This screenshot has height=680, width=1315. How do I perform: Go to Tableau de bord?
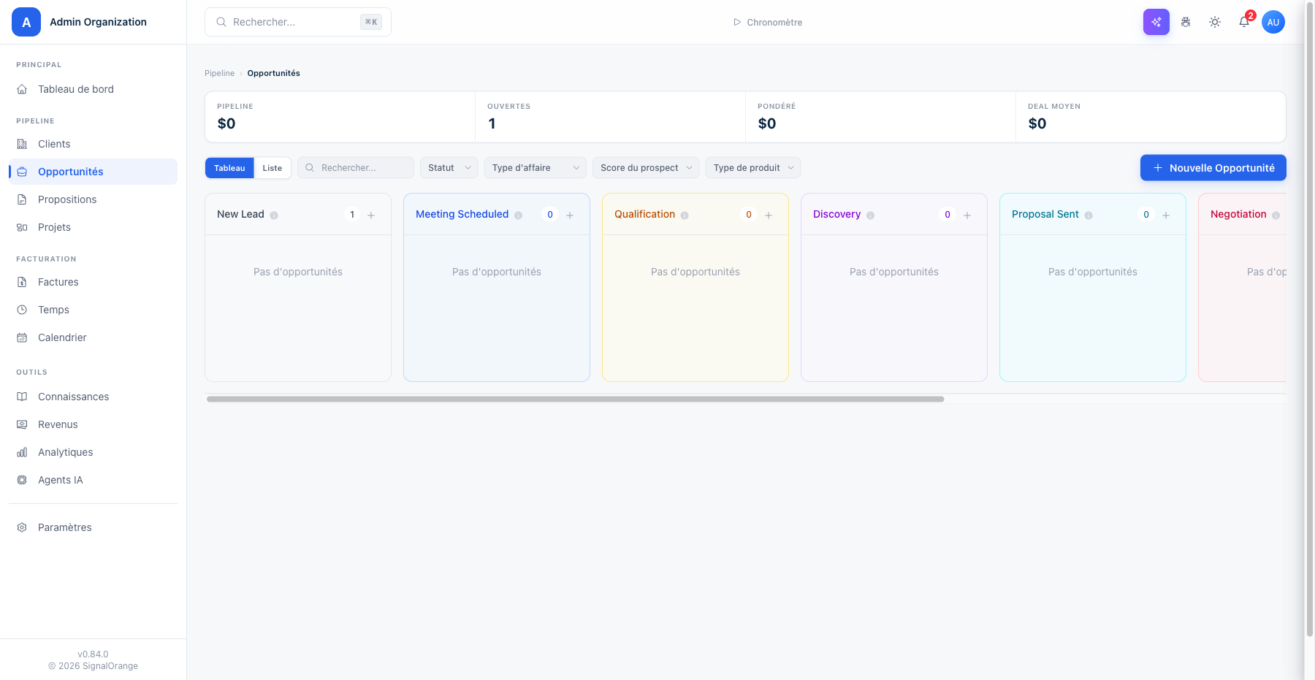[x=93, y=89]
